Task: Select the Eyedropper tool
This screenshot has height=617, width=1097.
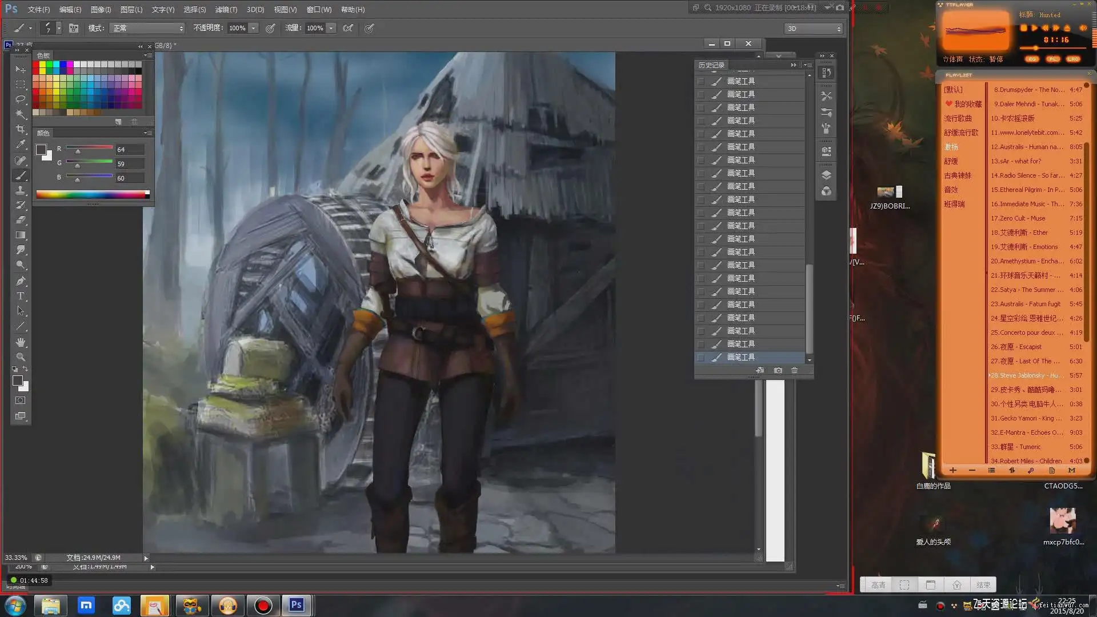Action: point(21,145)
